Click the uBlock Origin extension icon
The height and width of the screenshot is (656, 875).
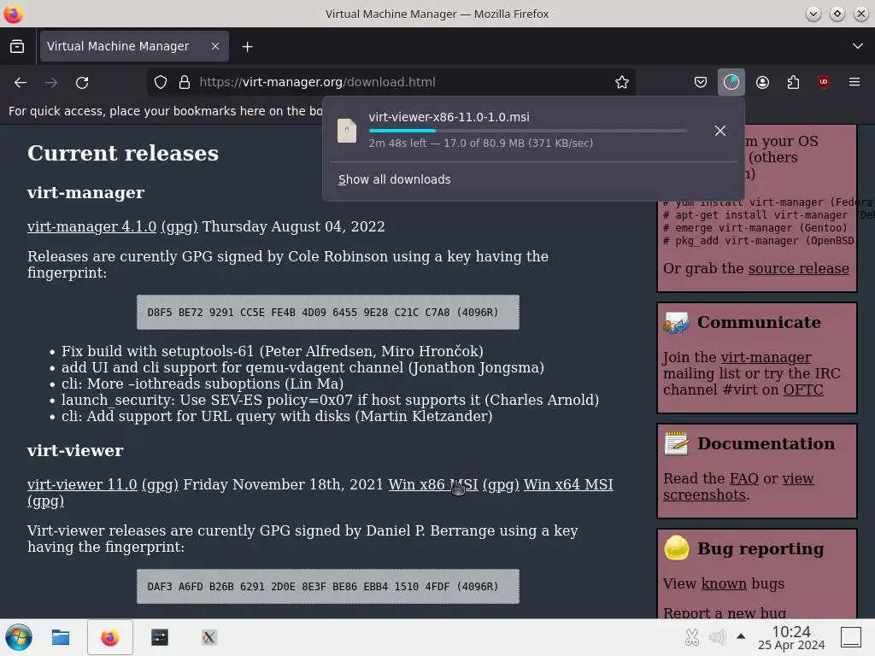(x=824, y=83)
